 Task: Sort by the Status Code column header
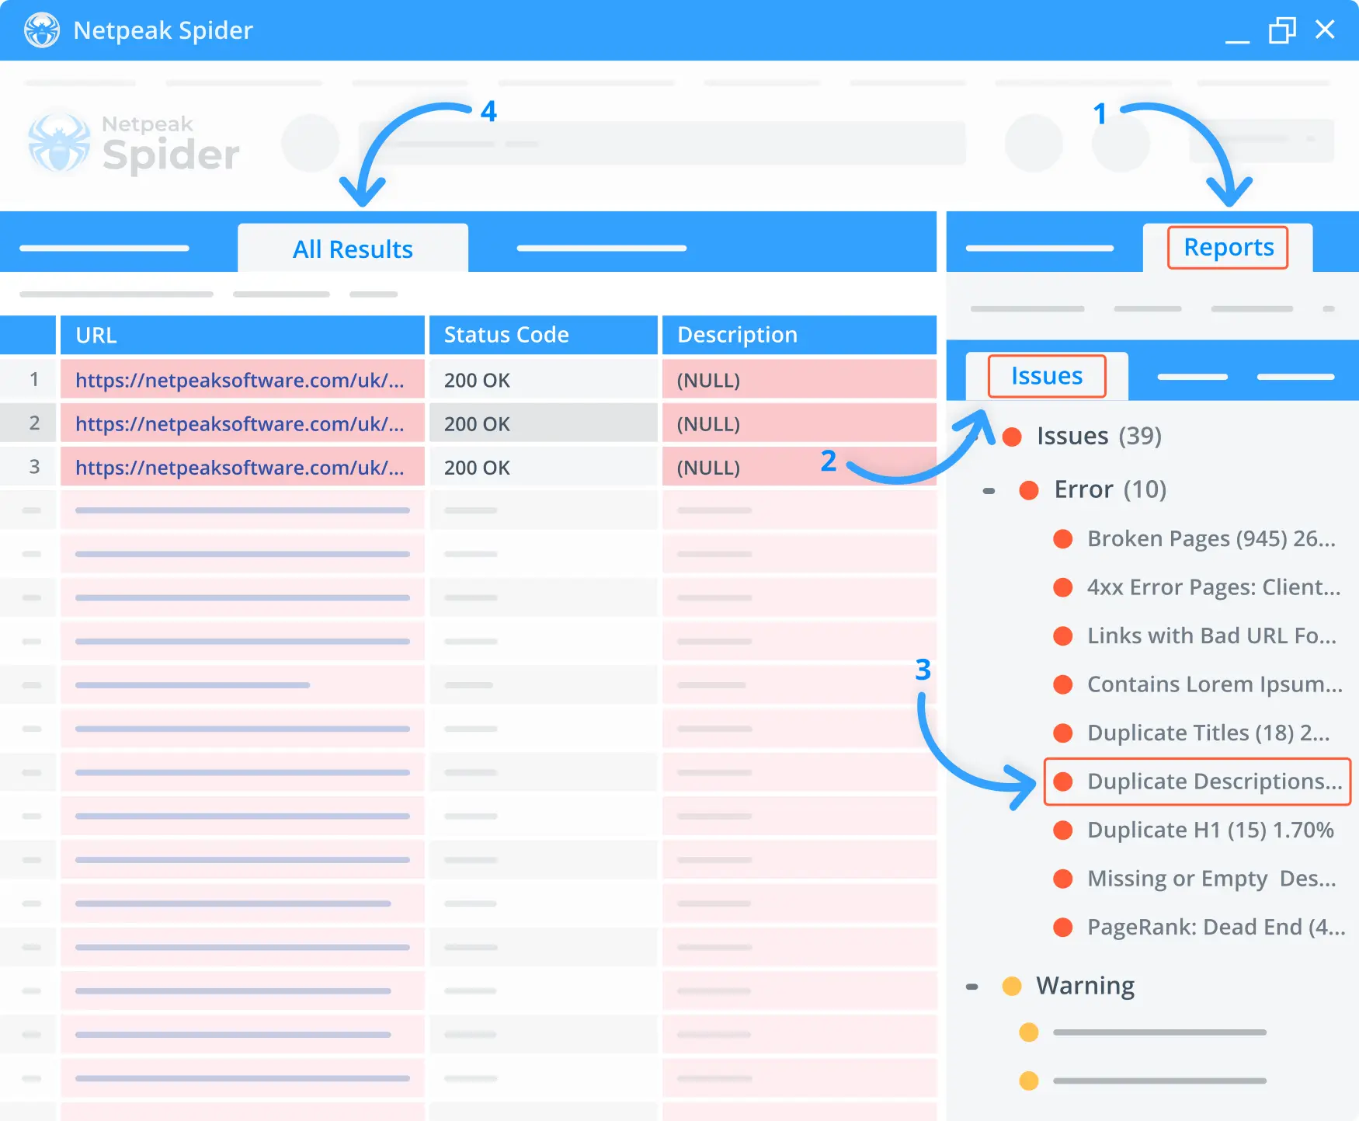[x=544, y=335]
